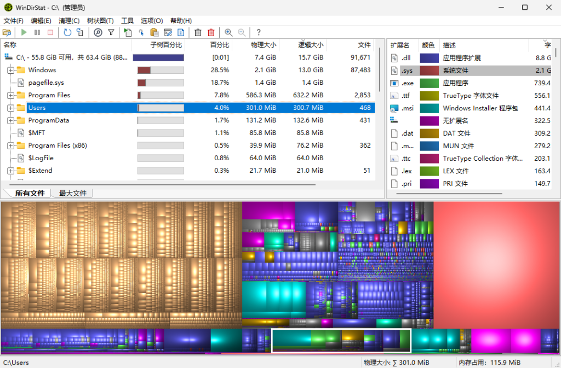Viewport: 561px width, 368px height.
Task: Open help with question mark icon
Action: pos(259,33)
